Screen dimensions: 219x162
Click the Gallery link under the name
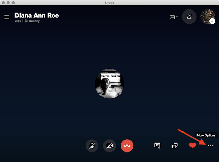[x=32, y=21]
